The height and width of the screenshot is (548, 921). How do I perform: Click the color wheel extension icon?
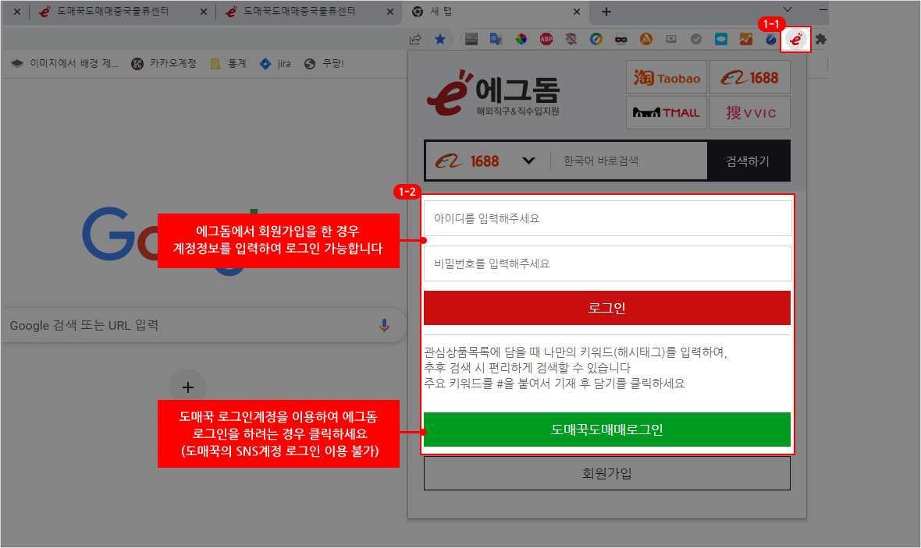(x=521, y=39)
